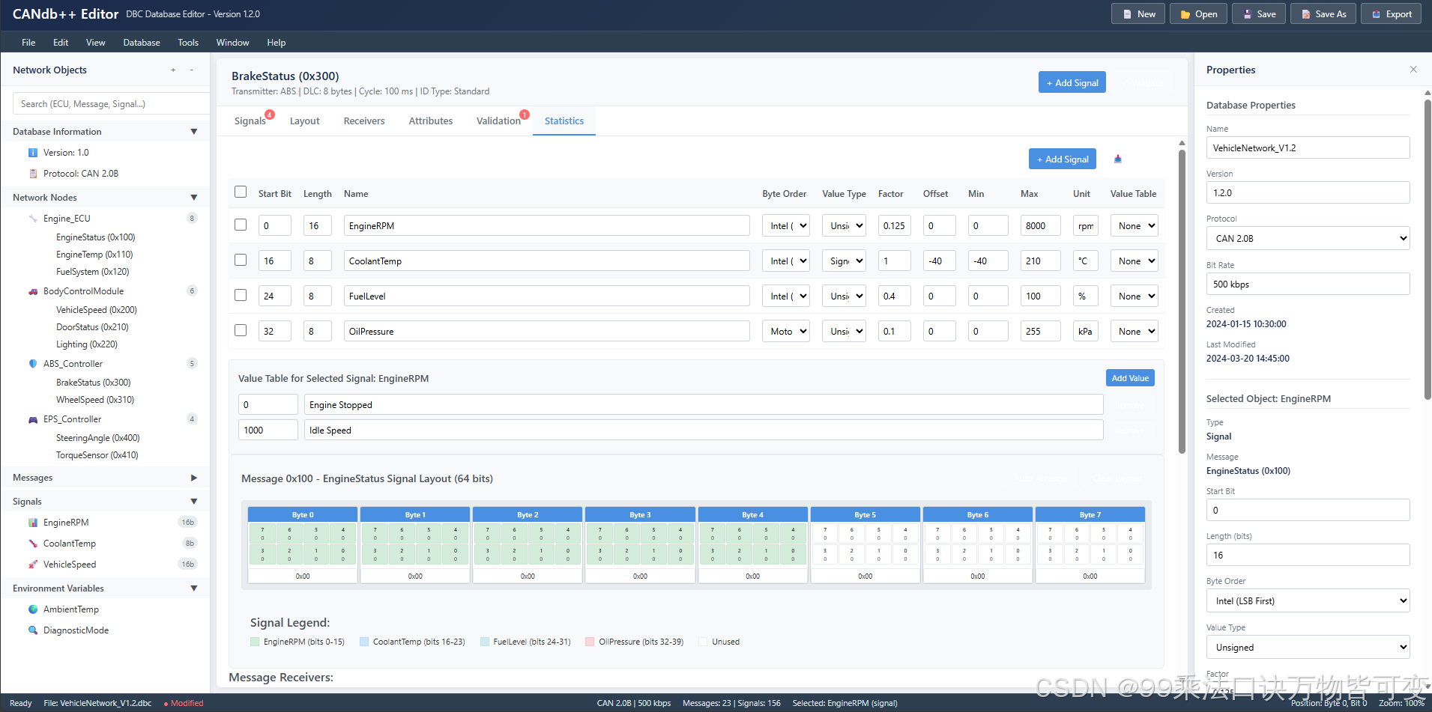Click the network objects search field
The image size is (1432, 712).
coord(111,104)
